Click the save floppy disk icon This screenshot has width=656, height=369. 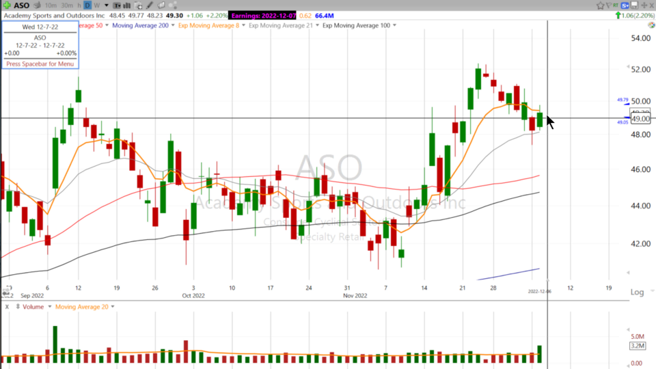(x=635, y=5)
